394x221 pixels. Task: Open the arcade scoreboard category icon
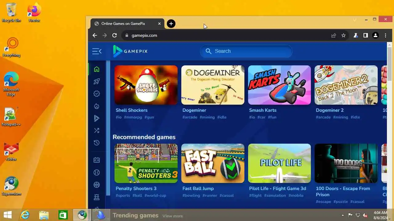pos(97,160)
